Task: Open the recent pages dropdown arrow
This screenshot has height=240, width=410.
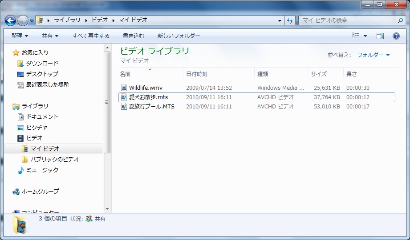Action: pyautogui.click(x=32, y=20)
